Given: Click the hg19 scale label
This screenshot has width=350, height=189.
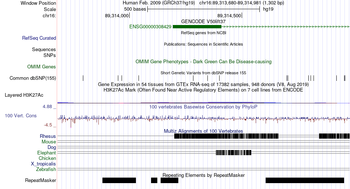Looking at the screenshot, I should 268,9.
